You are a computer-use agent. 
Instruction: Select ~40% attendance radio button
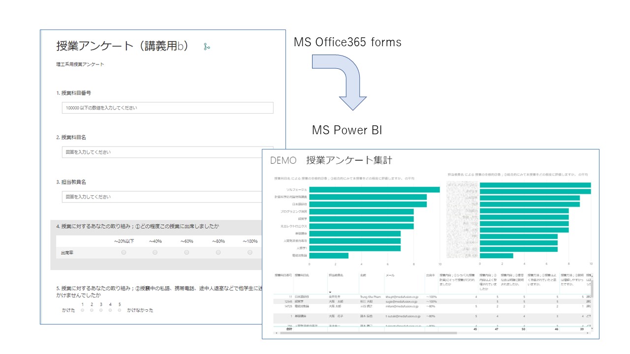tap(155, 252)
